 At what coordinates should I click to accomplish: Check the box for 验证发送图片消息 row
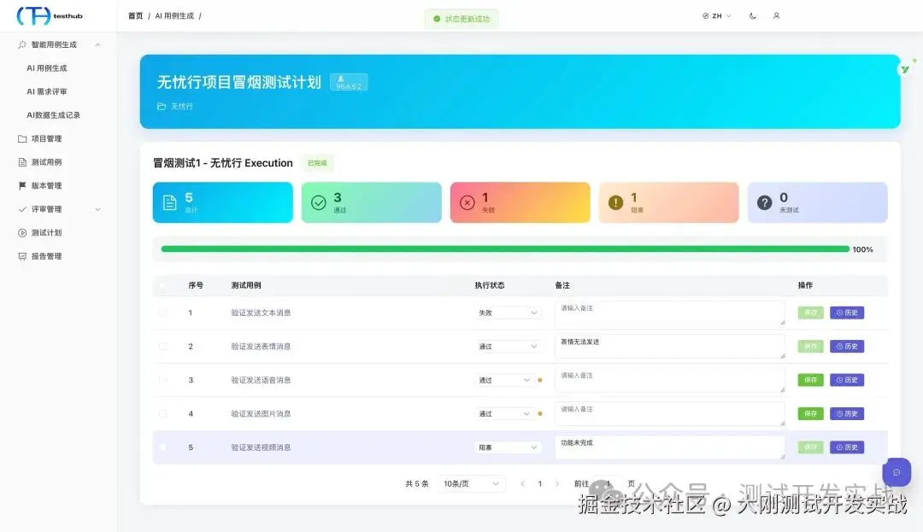coord(162,414)
